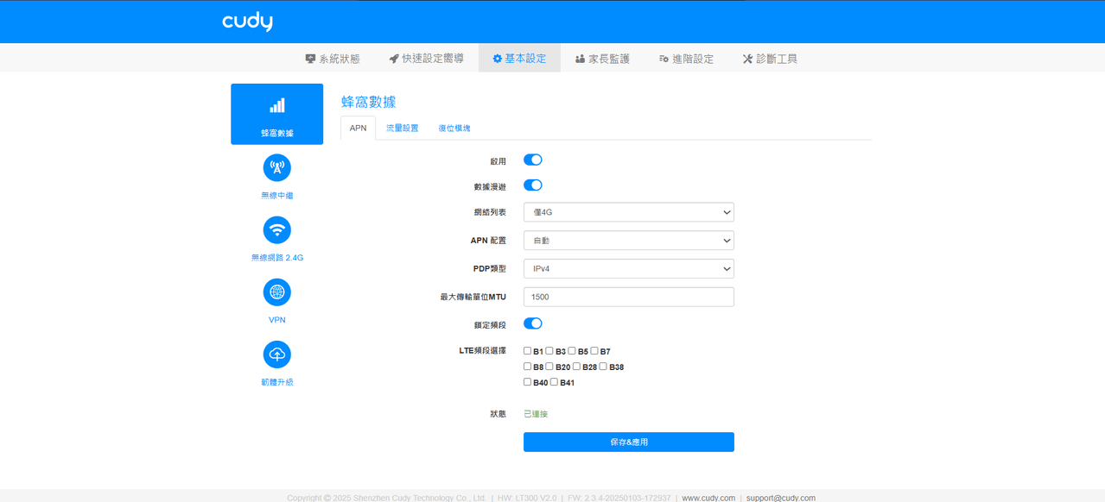Check the B8 LTE band checkbox
The image size is (1105, 502).
(x=528, y=367)
